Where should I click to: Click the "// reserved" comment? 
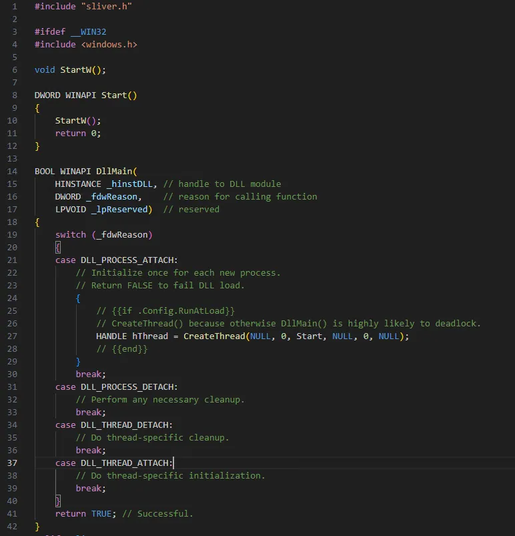(191, 209)
